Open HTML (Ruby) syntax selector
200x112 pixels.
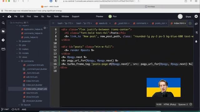click(170, 105)
